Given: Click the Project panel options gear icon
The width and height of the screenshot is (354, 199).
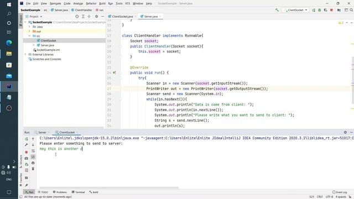Looking at the screenshot, I should coord(96,17).
